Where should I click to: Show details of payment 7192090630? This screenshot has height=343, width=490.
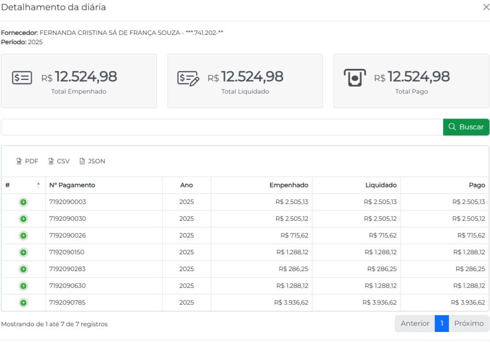click(x=23, y=286)
